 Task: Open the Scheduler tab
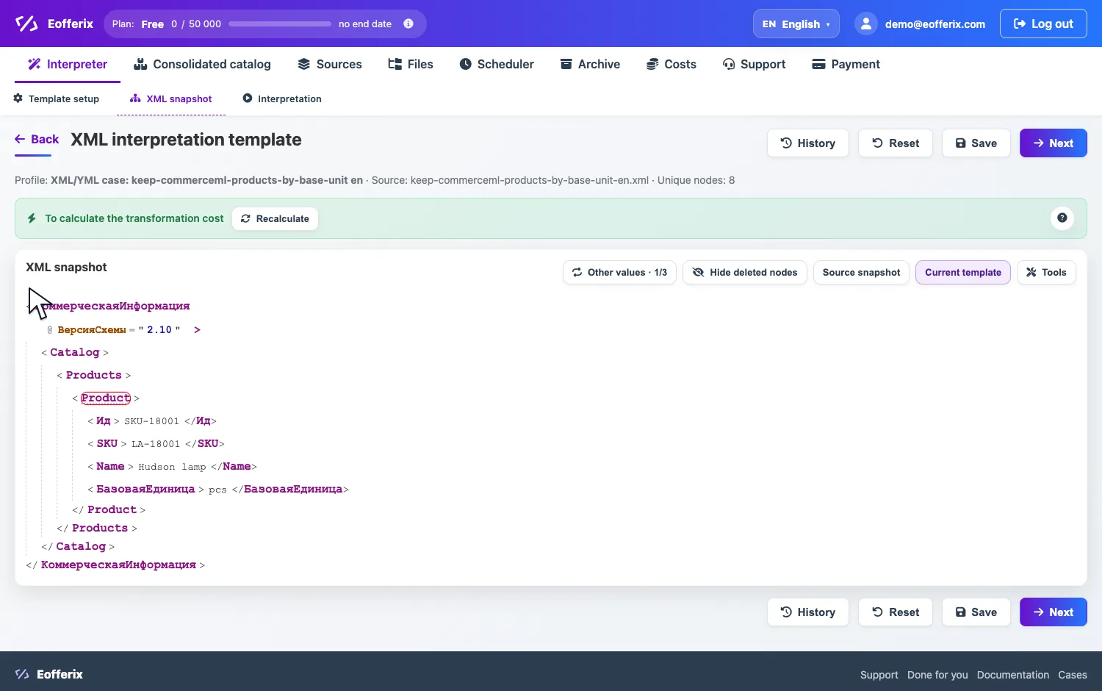point(497,64)
